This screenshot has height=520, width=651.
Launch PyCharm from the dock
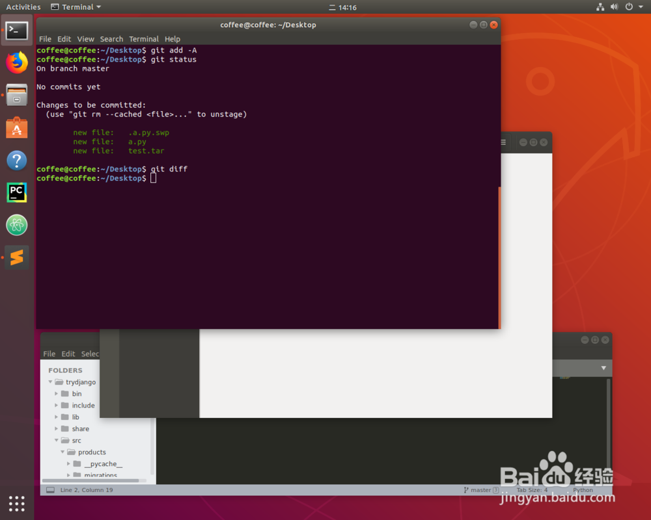[17, 192]
